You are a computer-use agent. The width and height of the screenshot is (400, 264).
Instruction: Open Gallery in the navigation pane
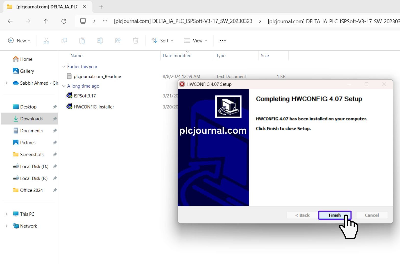tap(27, 71)
